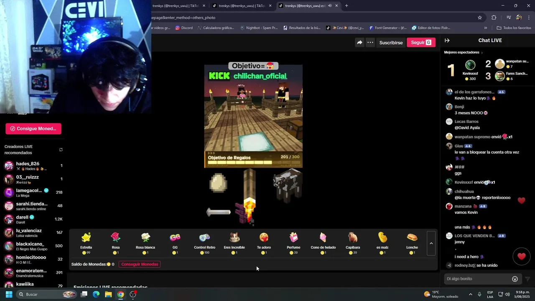Viewport: 535px width, 301px height.
Task: Open Windows Start menu
Action: tap(9, 294)
